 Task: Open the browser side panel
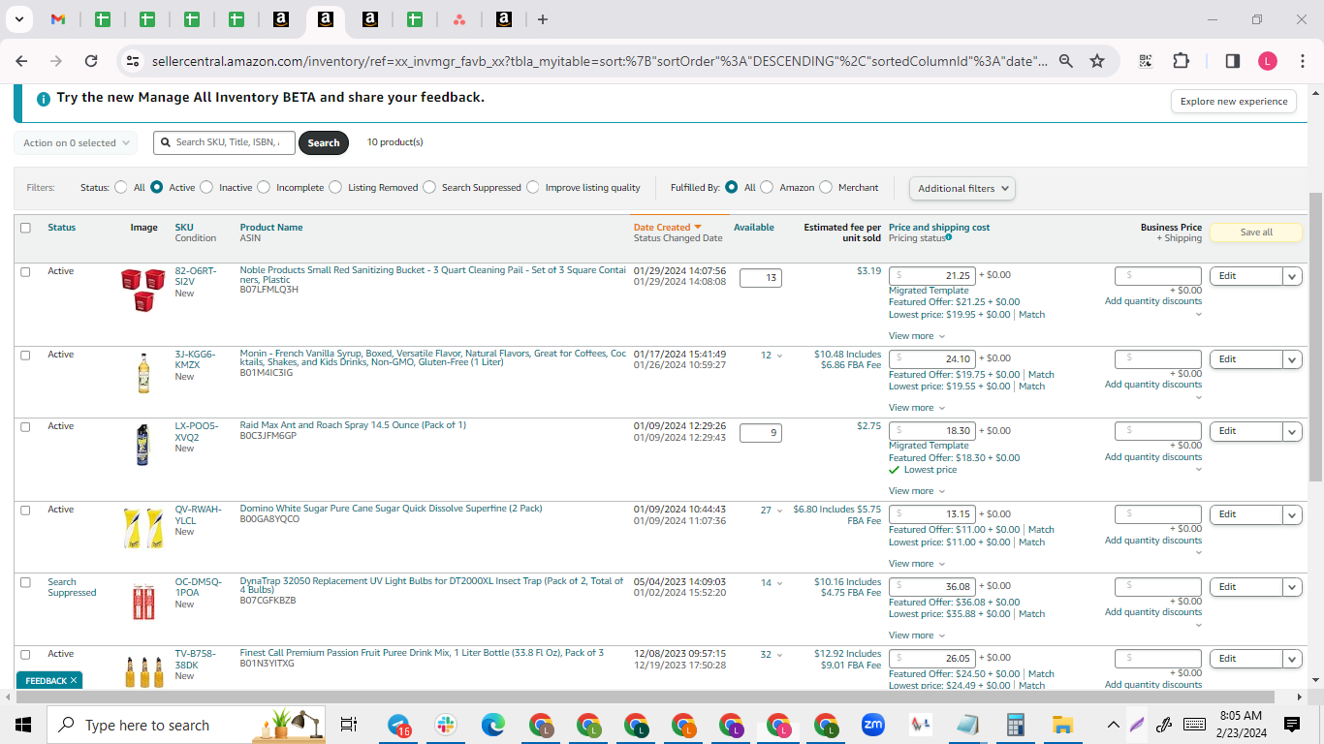[x=1233, y=61]
